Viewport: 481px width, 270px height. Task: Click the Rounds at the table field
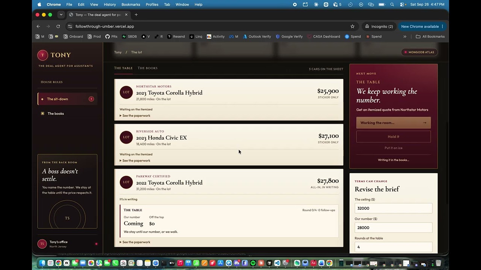pos(393,247)
